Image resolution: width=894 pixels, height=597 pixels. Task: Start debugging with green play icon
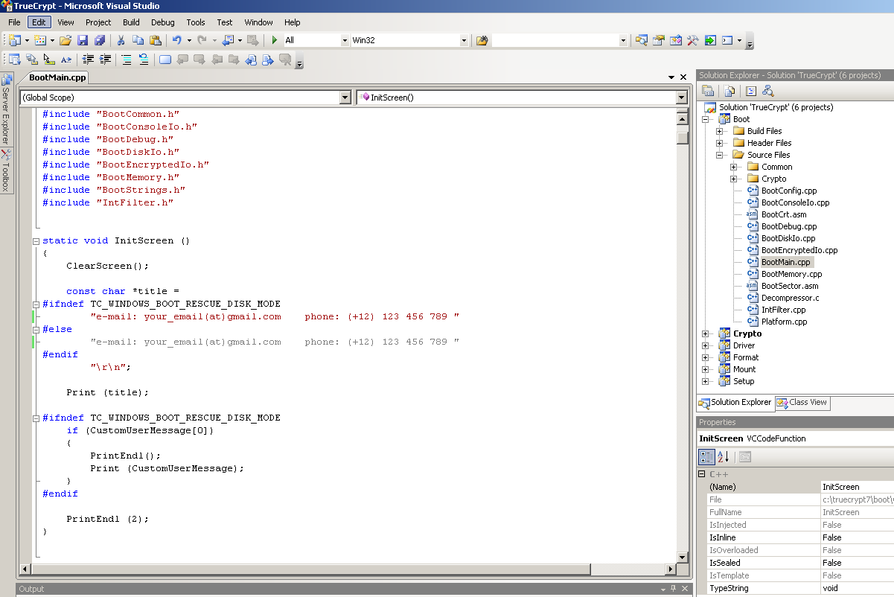pyautogui.click(x=275, y=40)
